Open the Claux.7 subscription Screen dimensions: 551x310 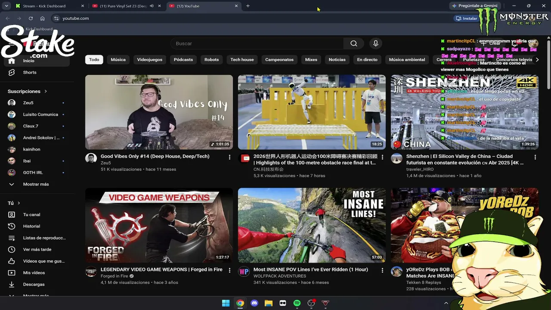(x=37, y=126)
